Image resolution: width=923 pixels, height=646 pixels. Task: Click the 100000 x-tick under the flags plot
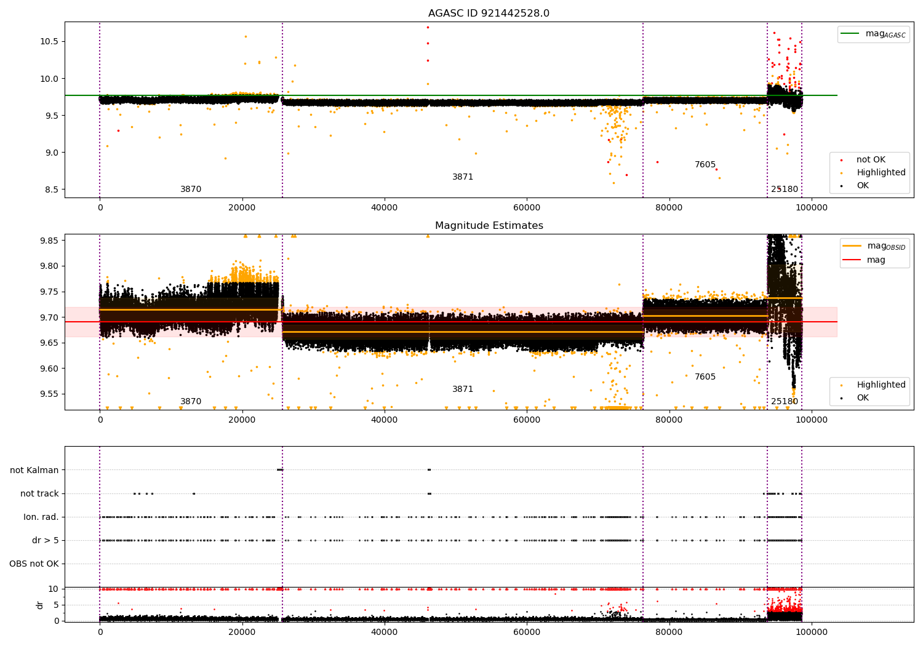tap(811, 632)
